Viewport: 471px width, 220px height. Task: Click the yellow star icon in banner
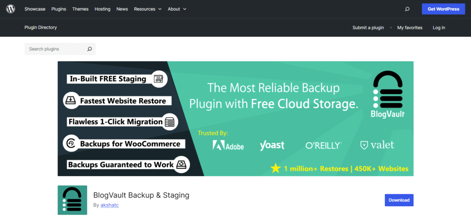(x=275, y=168)
